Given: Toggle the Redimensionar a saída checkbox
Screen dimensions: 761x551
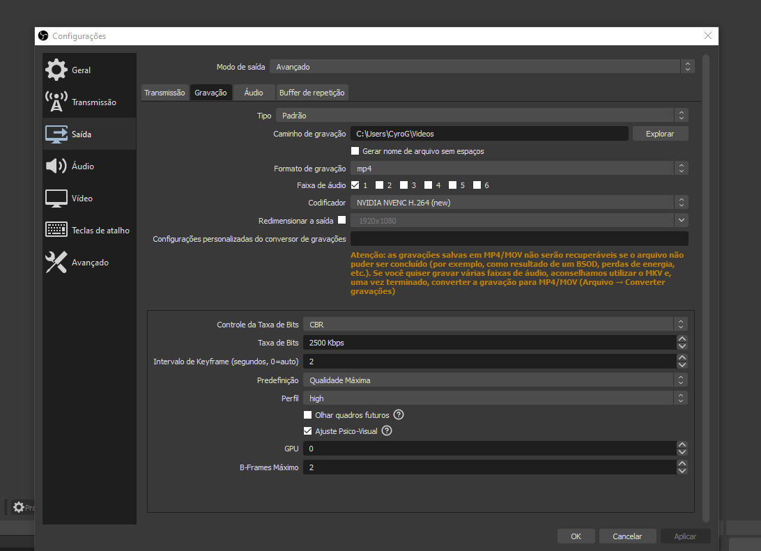Looking at the screenshot, I should [x=342, y=220].
